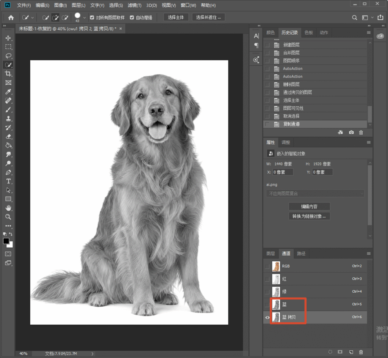Select the Dodge tool

pos(8,163)
